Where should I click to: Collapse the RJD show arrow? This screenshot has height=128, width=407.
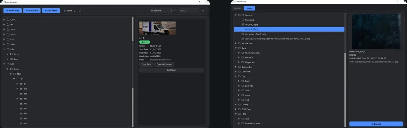[4, 49]
